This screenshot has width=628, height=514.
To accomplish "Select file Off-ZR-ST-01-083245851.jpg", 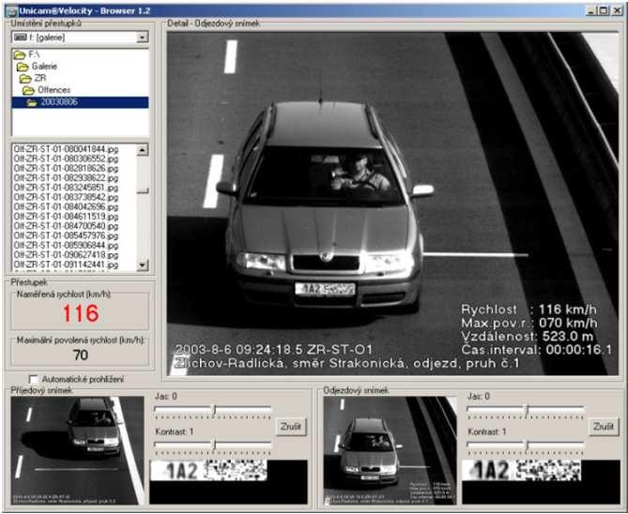I will pos(66,188).
